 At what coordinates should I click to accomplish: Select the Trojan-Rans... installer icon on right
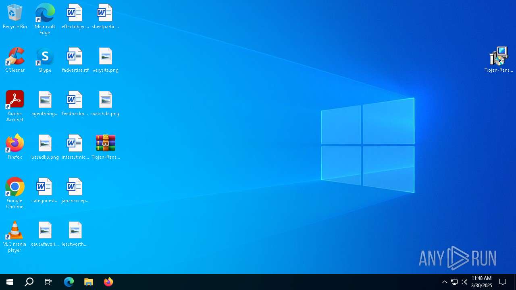[499, 60]
